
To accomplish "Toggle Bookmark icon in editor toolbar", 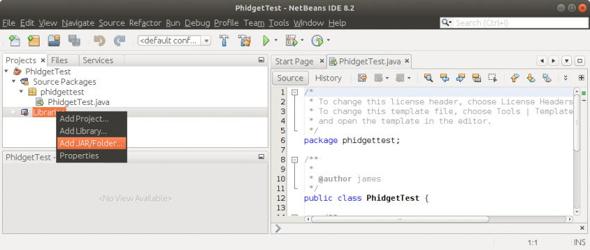I will (547, 78).
